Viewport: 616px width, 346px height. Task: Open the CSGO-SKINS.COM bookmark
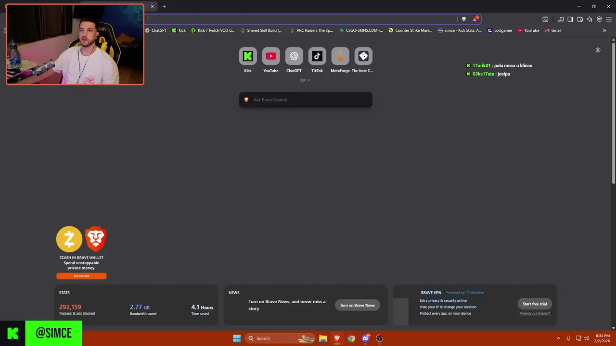[x=361, y=30]
